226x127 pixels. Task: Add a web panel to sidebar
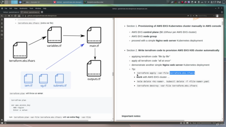click(x=2, y=38)
